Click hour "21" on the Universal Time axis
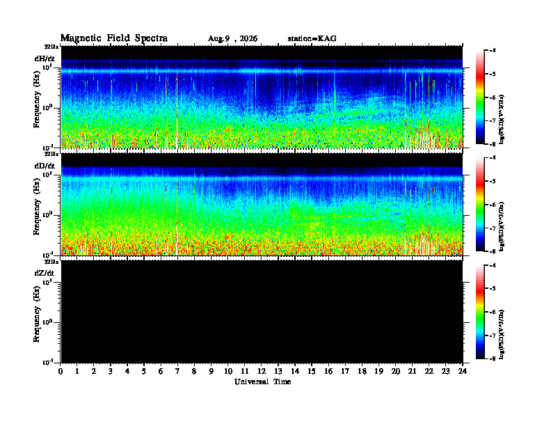The width and height of the screenshot is (551, 426). point(412,371)
